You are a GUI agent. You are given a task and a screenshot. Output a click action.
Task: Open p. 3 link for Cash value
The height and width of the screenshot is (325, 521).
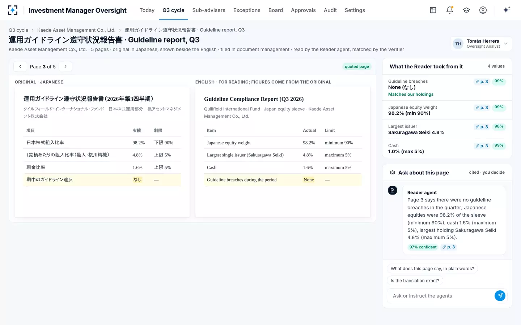(482, 146)
